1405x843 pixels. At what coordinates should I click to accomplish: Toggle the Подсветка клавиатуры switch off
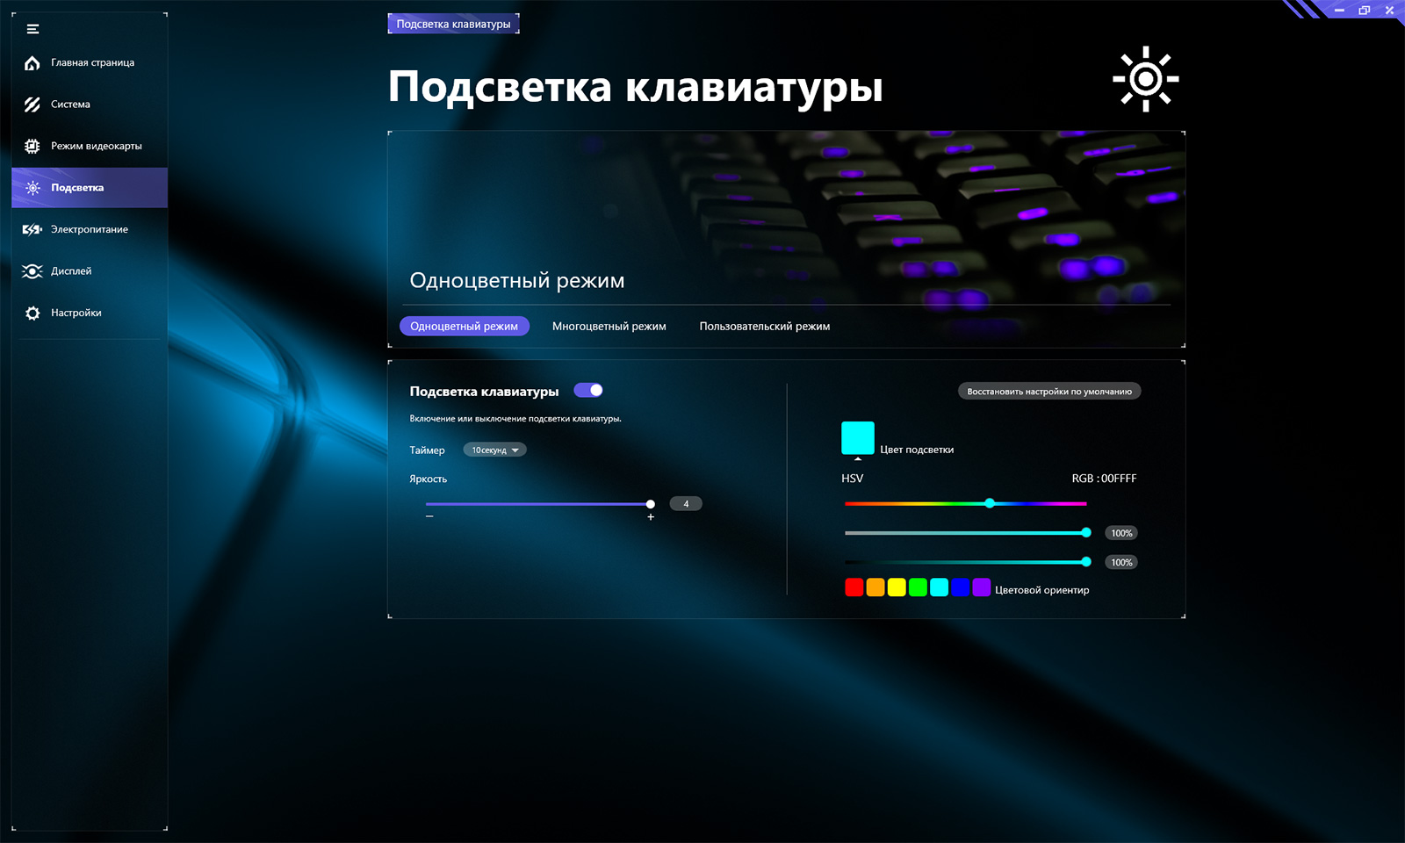[588, 390]
